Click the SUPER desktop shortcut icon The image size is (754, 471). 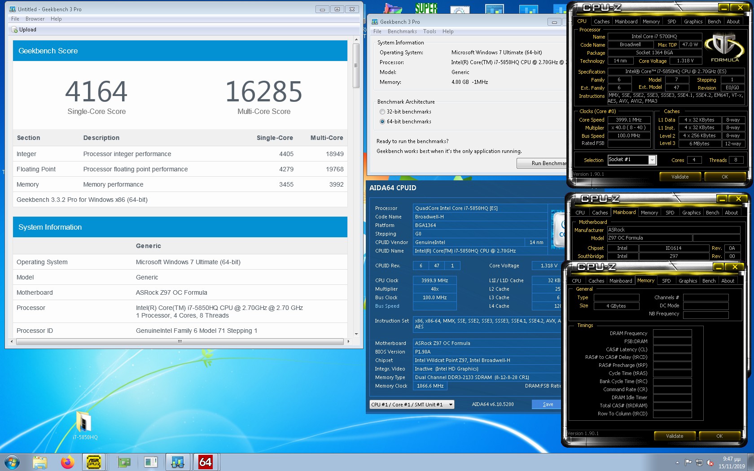426,8
